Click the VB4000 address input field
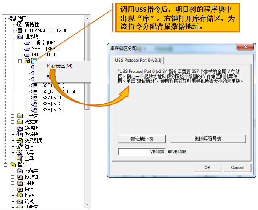The image size is (258, 210). click(142, 152)
